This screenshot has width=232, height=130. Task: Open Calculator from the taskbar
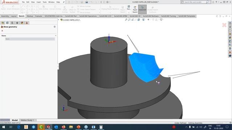tap(101, 127)
